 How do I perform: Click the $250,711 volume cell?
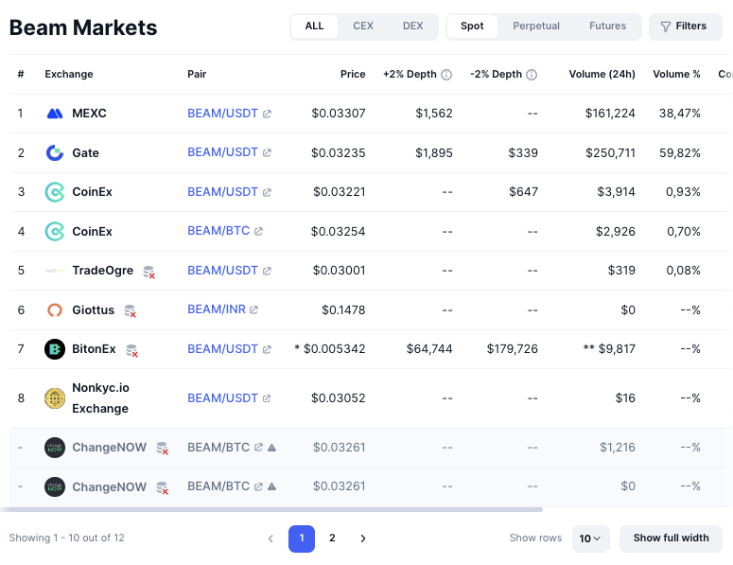point(610,153)
